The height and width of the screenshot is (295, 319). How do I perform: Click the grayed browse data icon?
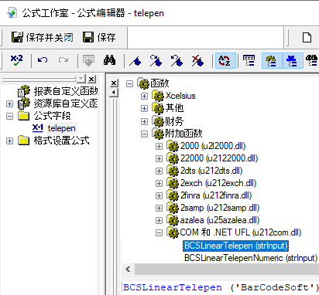click(x=88, y=60)
